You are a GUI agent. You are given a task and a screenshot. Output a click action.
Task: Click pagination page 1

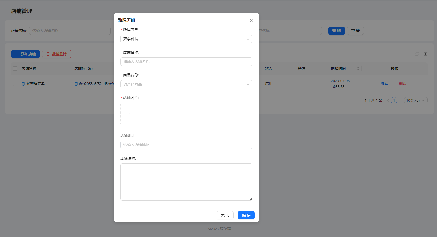pyautogui.click(x=394, y=100)
